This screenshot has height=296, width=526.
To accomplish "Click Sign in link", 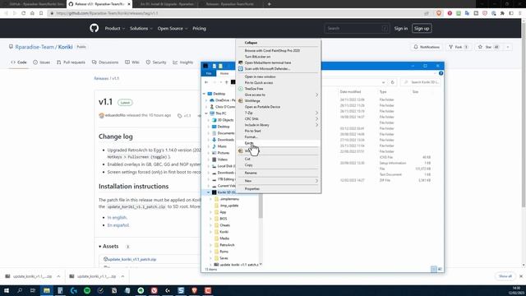I will pos(401,29).
